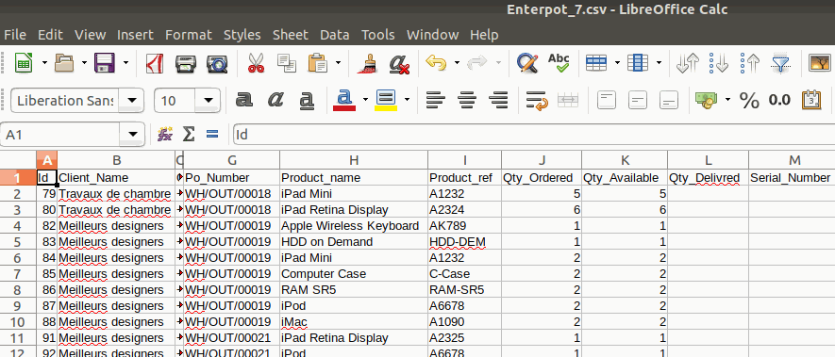This screenshot has height=357, width=835.
Task: Apply the red font color
Action: click(344, 100)
